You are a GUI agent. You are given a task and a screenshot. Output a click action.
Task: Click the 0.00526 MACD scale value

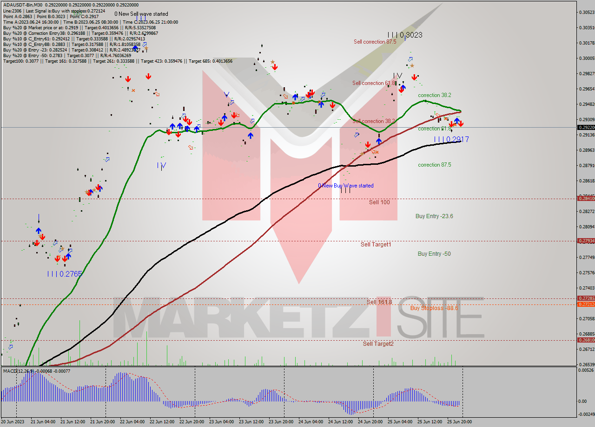point(586,370)
